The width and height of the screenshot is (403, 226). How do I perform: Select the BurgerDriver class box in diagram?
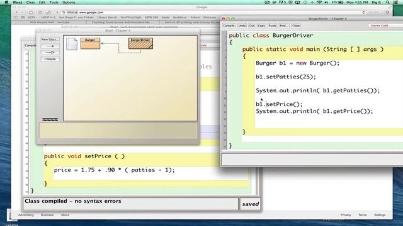pos(140,43)
